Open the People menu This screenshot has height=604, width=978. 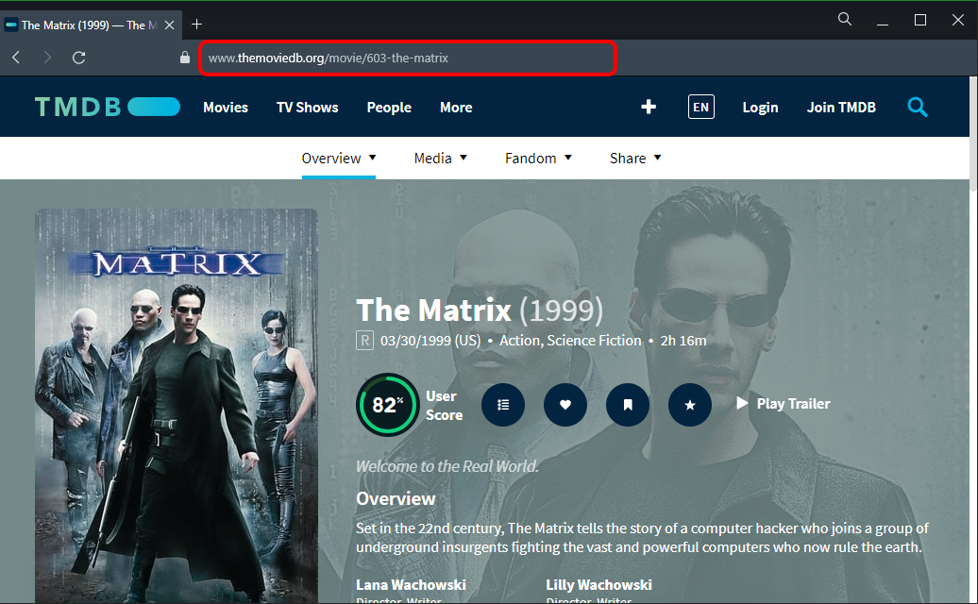[x=389, y=108]
